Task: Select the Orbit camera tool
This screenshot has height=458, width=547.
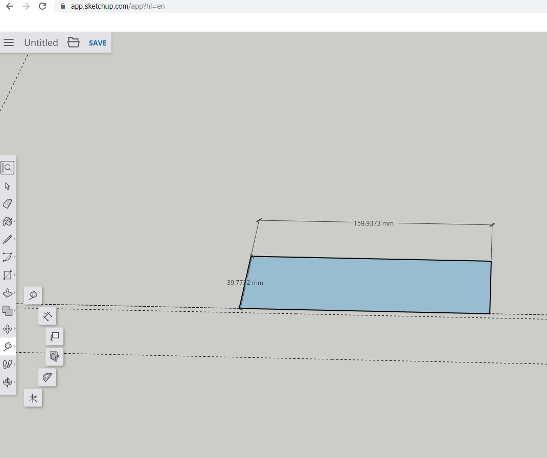Action: click(x=8, y=382)
